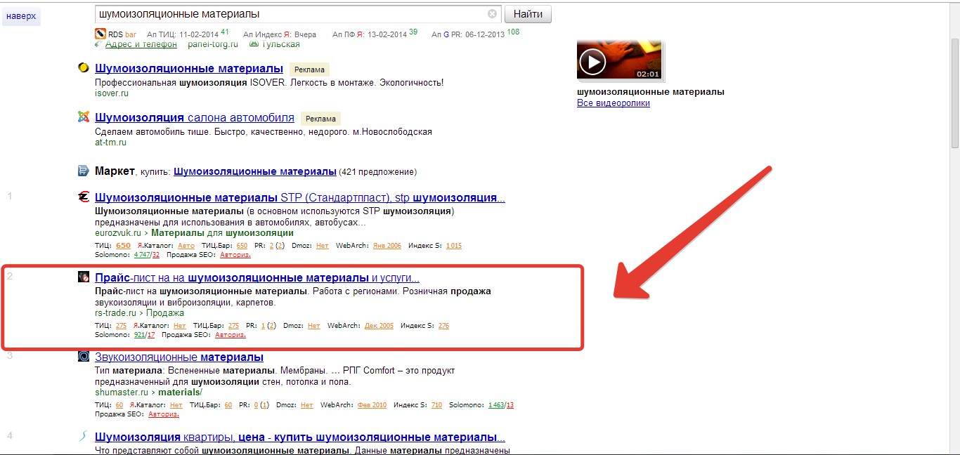Click the Маркет icon
Image resolution: width=960 pixels, height=455 pixels.
point(84,171)
